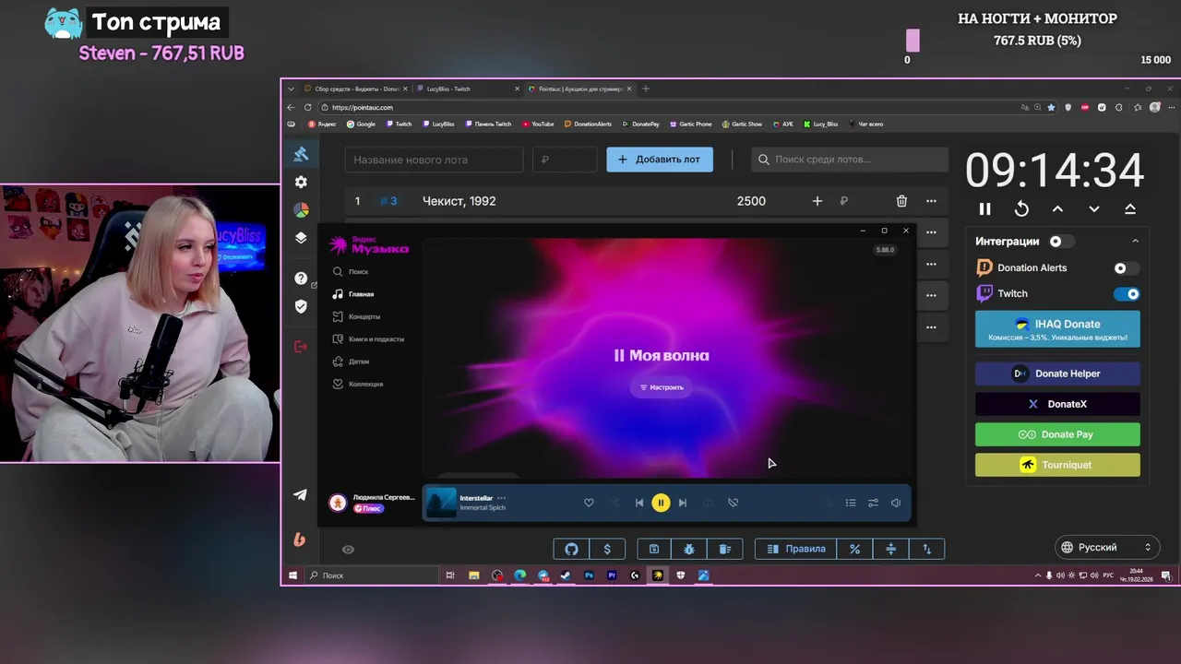Pause the auction timer
This screenshot has width=1181, height=664.
pos(985,209)
